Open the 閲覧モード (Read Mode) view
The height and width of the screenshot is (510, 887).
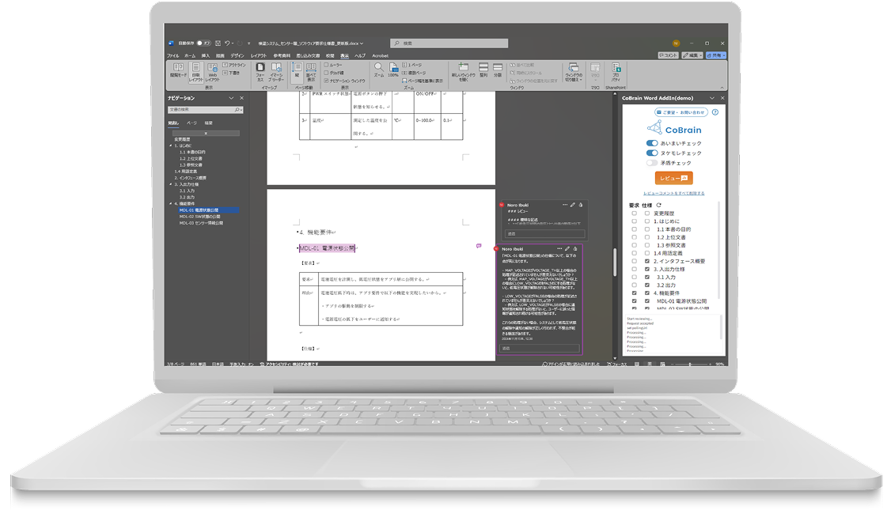pyautogui.click(x=177, y=73)
